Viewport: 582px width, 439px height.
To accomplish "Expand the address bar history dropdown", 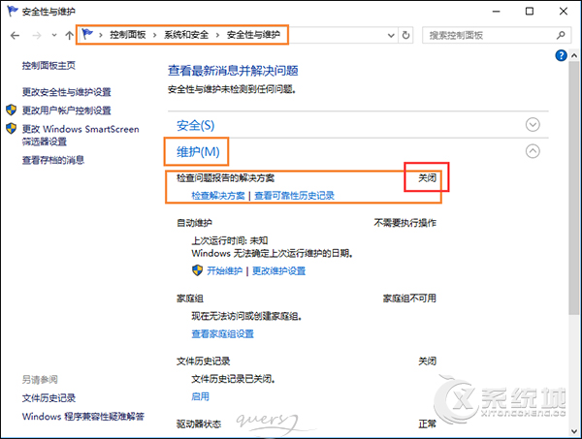I will [391, 36].
